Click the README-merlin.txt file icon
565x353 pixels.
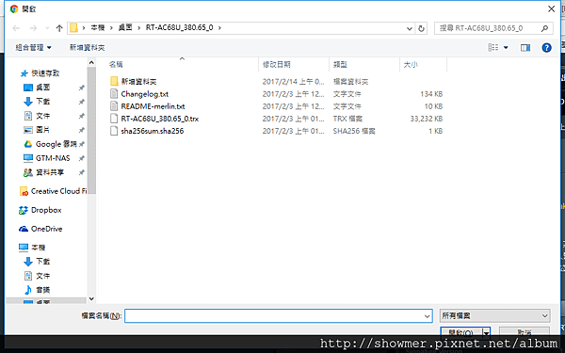(114, 106)
